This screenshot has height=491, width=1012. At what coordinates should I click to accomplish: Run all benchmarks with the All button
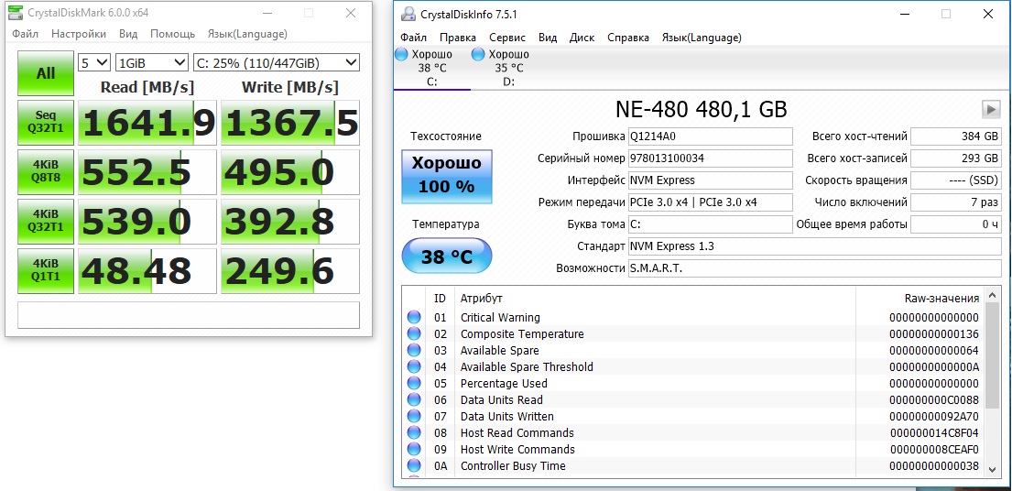coord(46,73)
